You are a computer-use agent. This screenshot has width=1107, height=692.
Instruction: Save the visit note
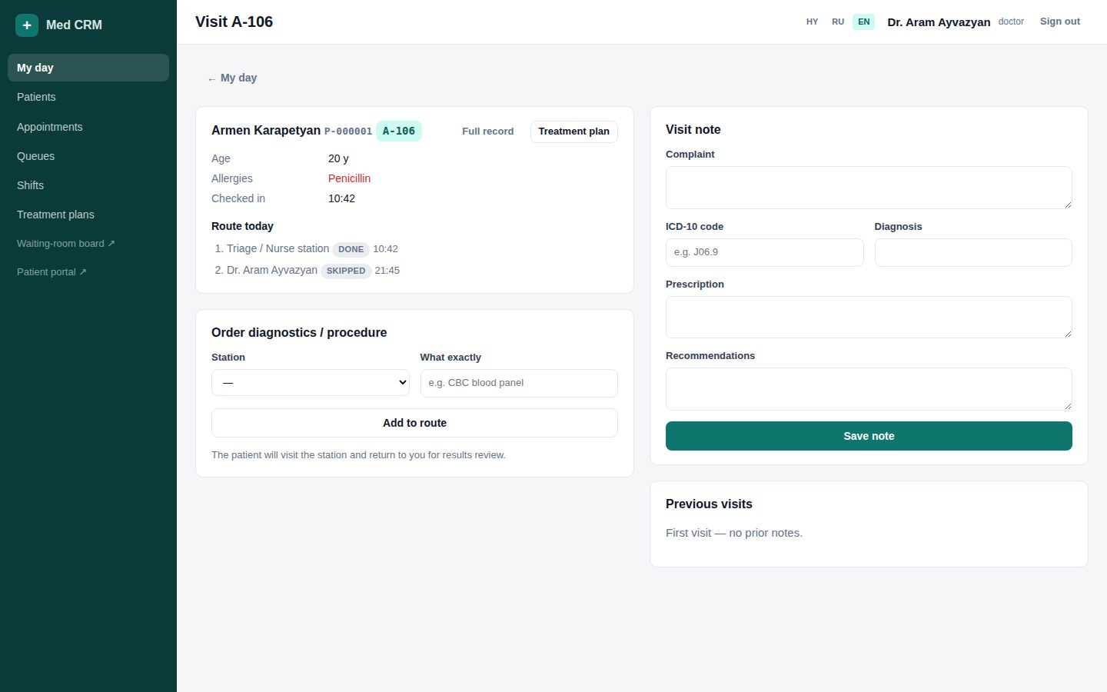coord(869,436)
